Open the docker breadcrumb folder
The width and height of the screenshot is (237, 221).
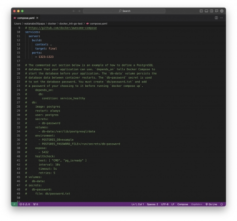click(52, 24)
